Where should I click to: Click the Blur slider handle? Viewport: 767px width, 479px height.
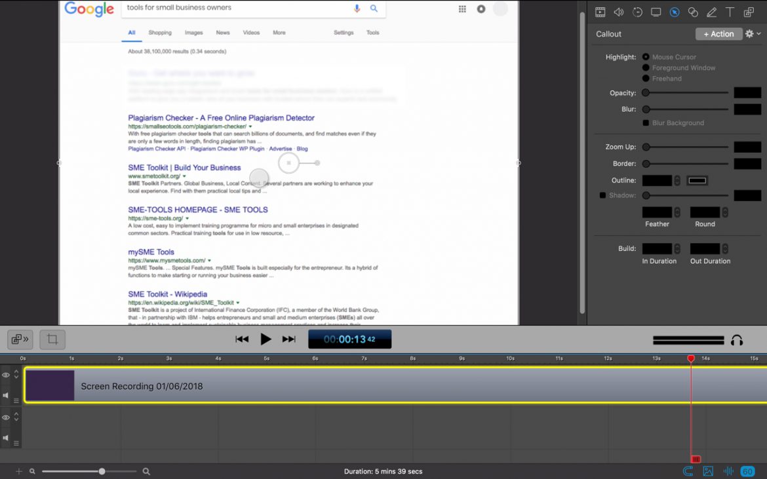coord(646,109)
